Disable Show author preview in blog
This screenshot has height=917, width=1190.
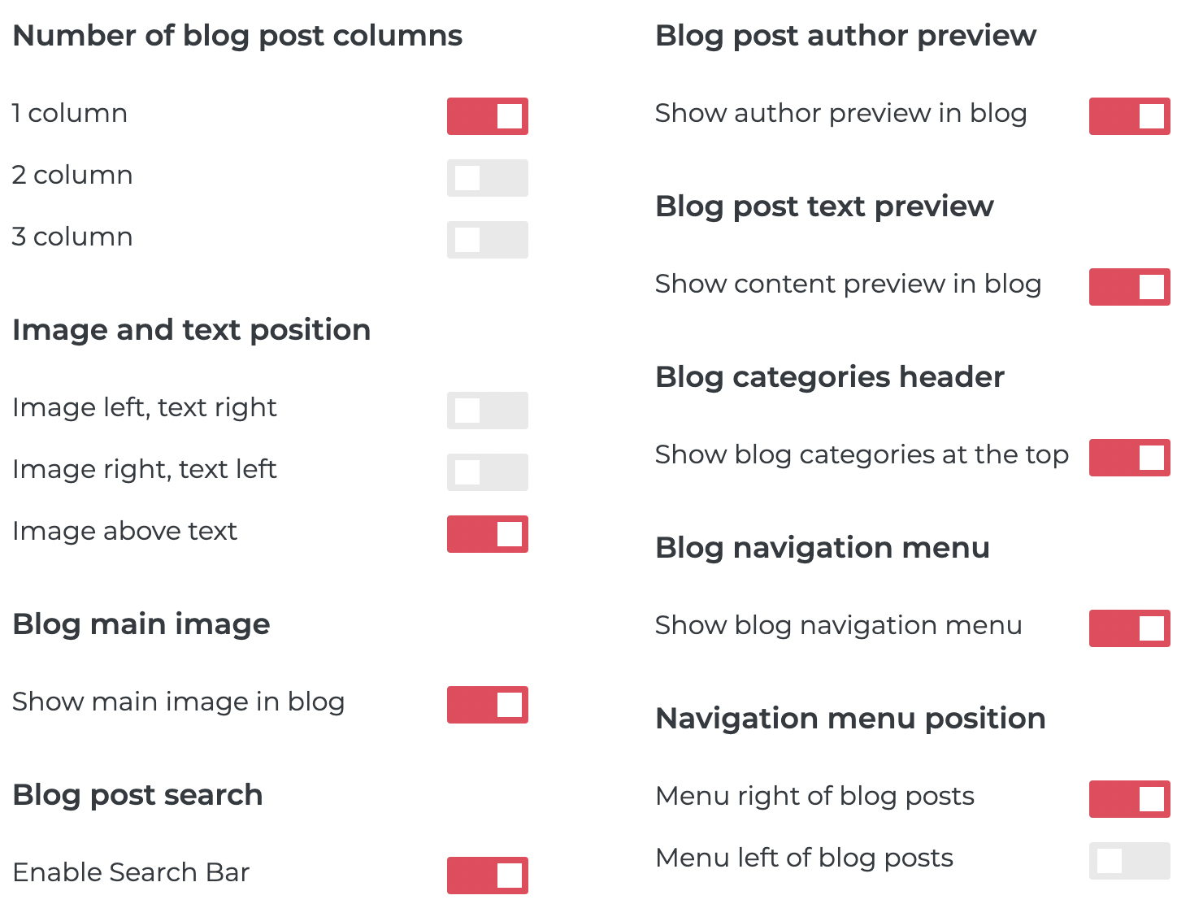point(1129,116)
